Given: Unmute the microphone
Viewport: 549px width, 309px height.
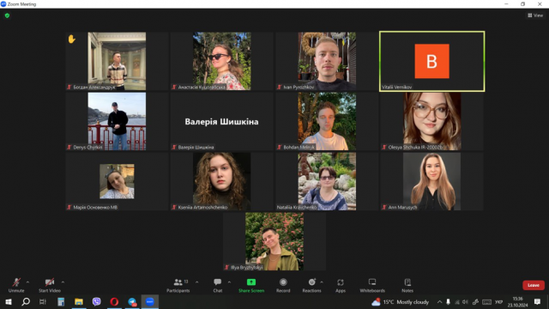Looking at the screenshot, I should point(16,285).
